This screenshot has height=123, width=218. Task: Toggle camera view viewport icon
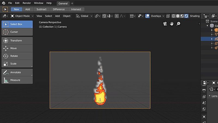pos(165,24)
